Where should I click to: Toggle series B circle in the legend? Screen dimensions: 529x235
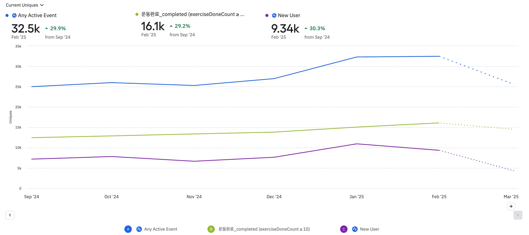(x=211, y=229)
